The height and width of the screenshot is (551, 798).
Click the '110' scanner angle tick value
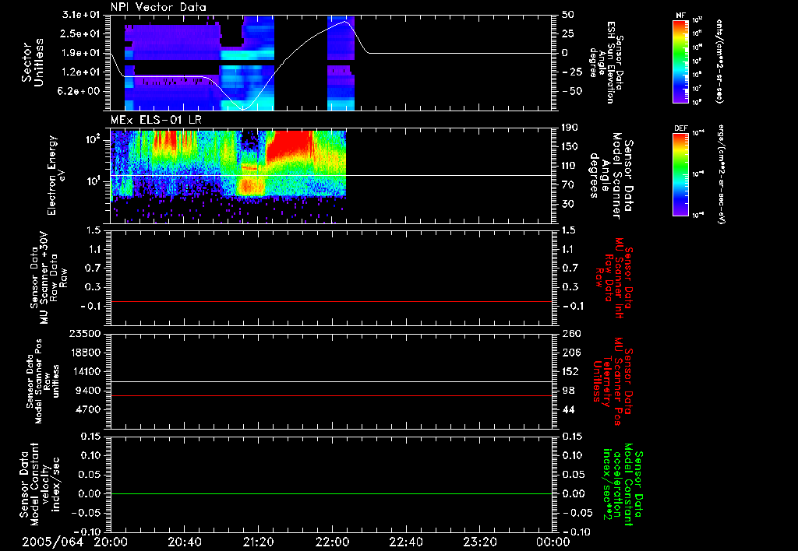570,166
